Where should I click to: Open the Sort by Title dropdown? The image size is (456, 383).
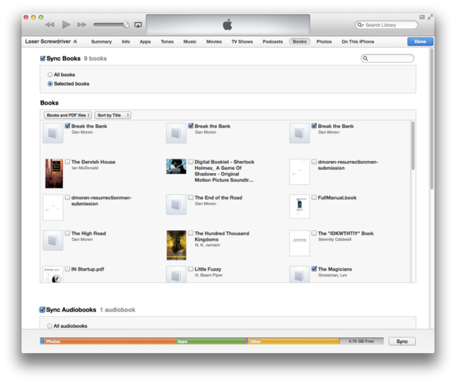click(113, 115)
